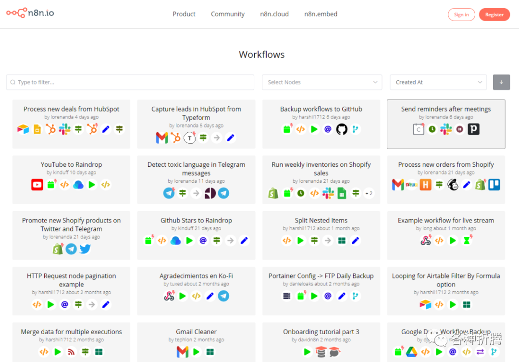Click 'by tephlon 2 months ago' author text
The height and width of the screenshot is (362, 519).
196,339
